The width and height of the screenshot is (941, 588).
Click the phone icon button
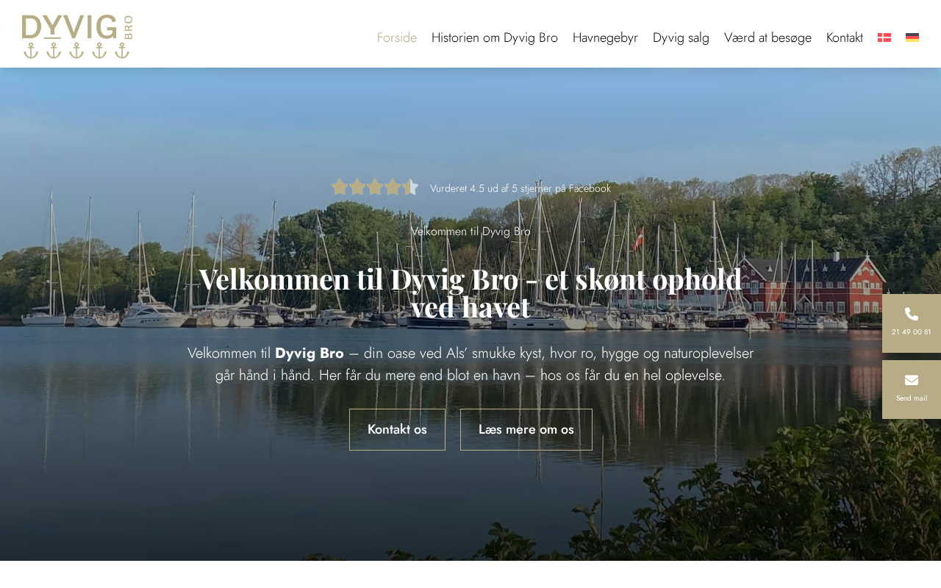click(912, 315)
